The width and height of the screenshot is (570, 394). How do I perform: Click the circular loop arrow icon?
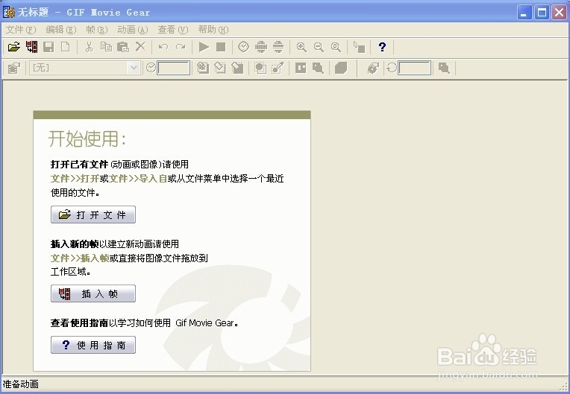392,68
